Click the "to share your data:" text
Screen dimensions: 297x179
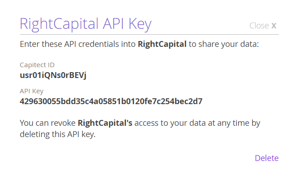(224, 44)
